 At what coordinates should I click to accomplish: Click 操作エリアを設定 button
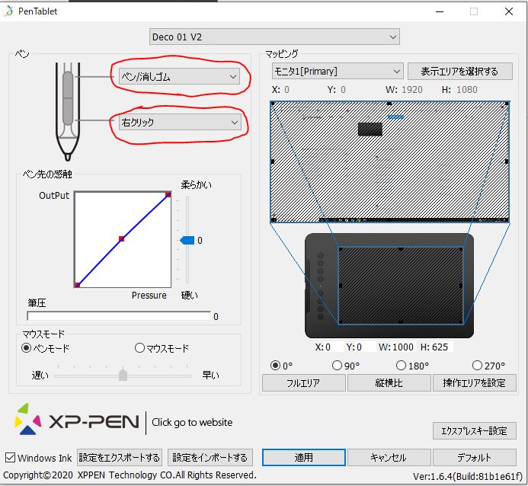[x=475, y=382]
